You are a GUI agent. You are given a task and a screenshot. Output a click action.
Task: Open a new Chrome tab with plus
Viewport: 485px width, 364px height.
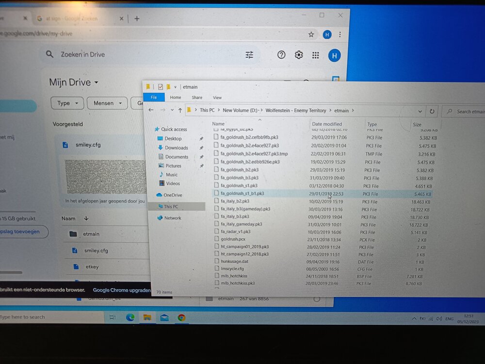tap(137, 18)
